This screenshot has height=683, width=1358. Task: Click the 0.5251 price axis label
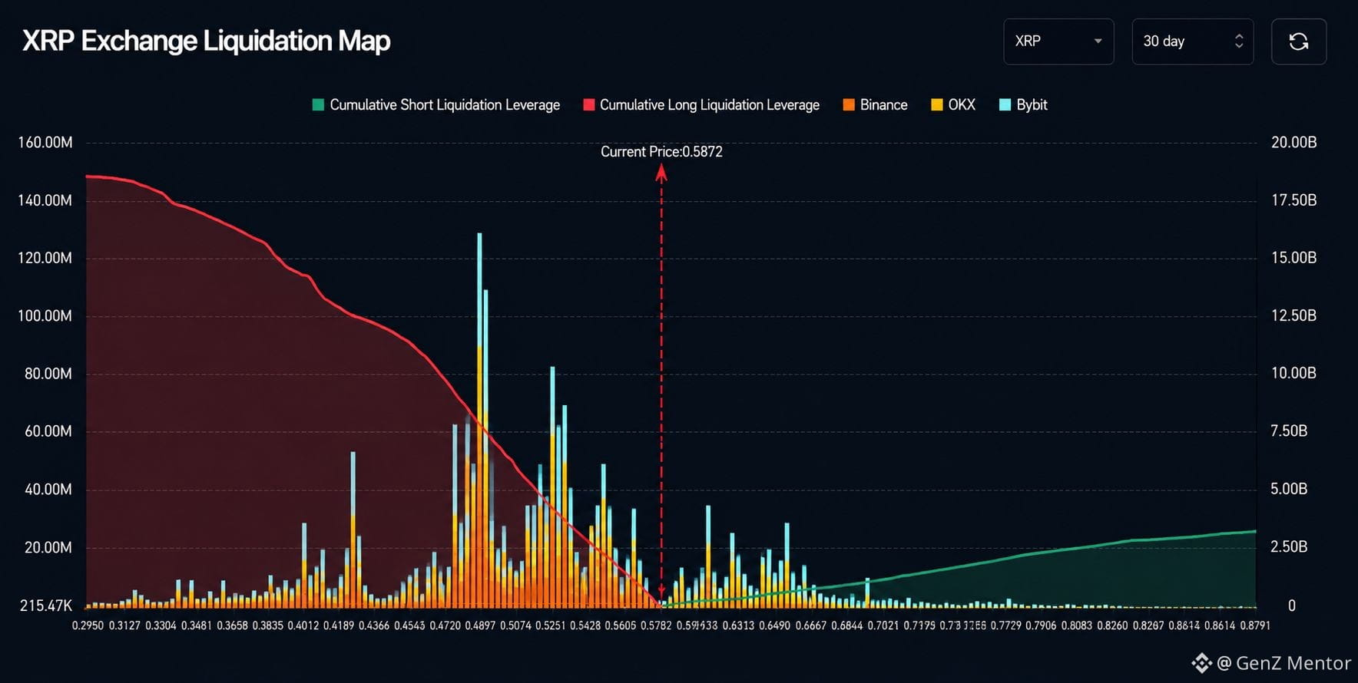click(x=551, y=625)
